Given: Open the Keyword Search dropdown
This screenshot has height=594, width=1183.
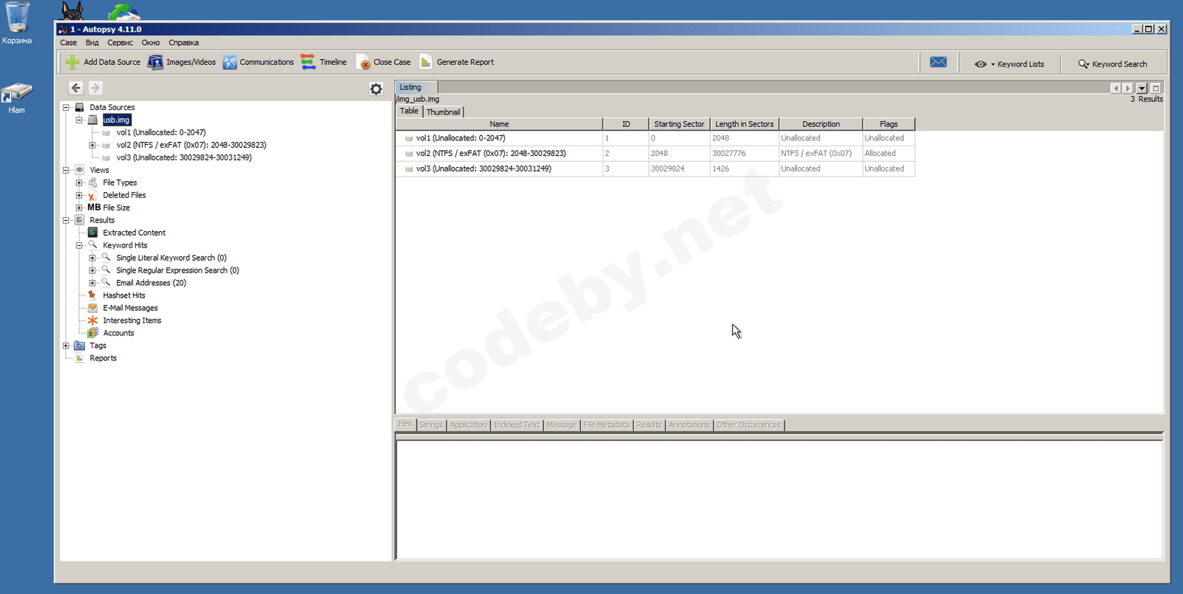Looking at the screenshot, I should (1113, 64).
